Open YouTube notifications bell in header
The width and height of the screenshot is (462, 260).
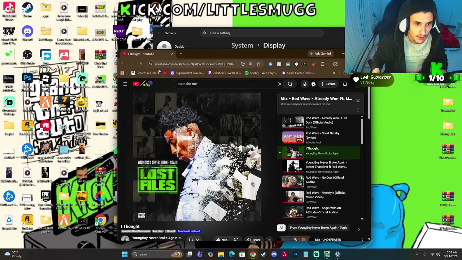click(x=345, y=84)
